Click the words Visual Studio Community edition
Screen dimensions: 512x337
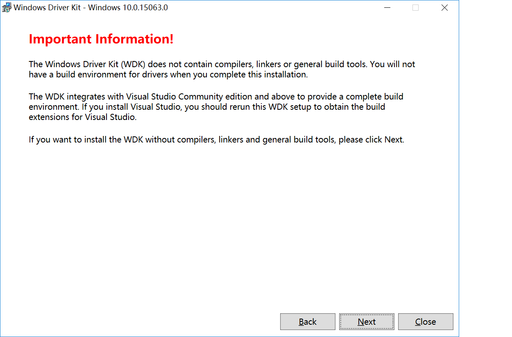pyautogui.click(x=185, y=97)
